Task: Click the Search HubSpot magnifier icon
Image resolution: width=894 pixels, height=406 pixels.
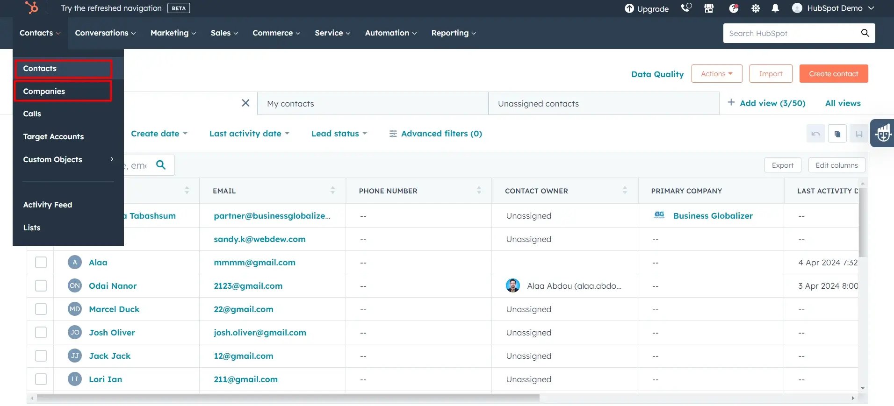Action: (x=865, y=33)
